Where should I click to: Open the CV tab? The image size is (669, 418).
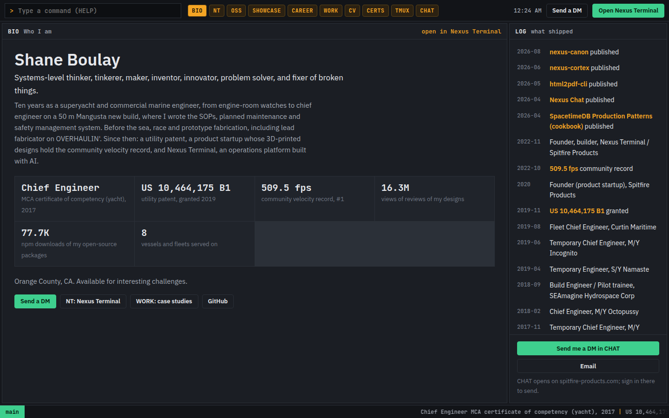[353, 11]
